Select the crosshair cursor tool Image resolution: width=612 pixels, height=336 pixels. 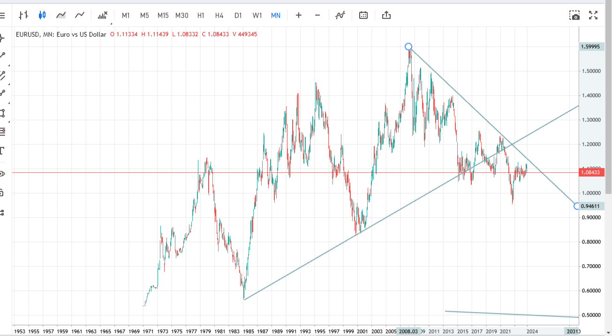click(x=2, y=38)
